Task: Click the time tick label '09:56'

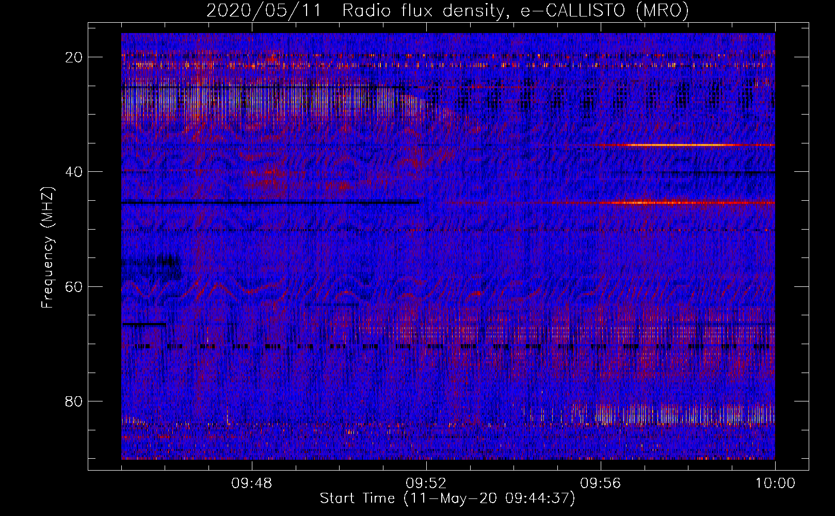Action: click(x=601, y=483)
